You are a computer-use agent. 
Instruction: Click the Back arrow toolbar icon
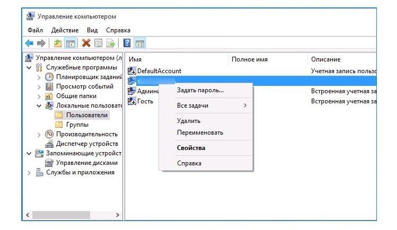tap(29, 43)
